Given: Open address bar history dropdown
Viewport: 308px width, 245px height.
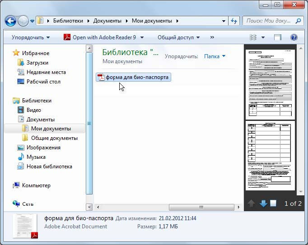Looking at the screenshot, I should [224, 21].
